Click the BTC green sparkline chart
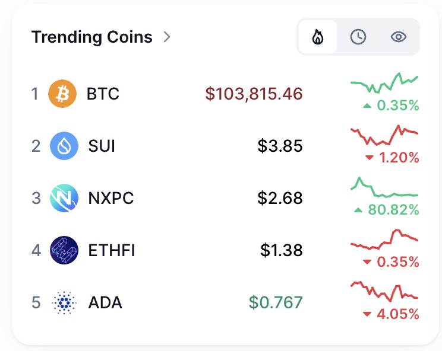The height and width of the screenshot is (351, 442). coord(384,82)
